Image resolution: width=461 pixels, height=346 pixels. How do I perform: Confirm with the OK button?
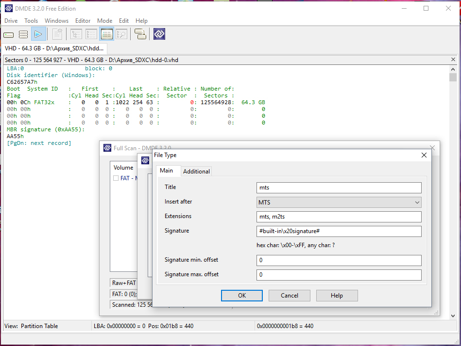(241, 296)
